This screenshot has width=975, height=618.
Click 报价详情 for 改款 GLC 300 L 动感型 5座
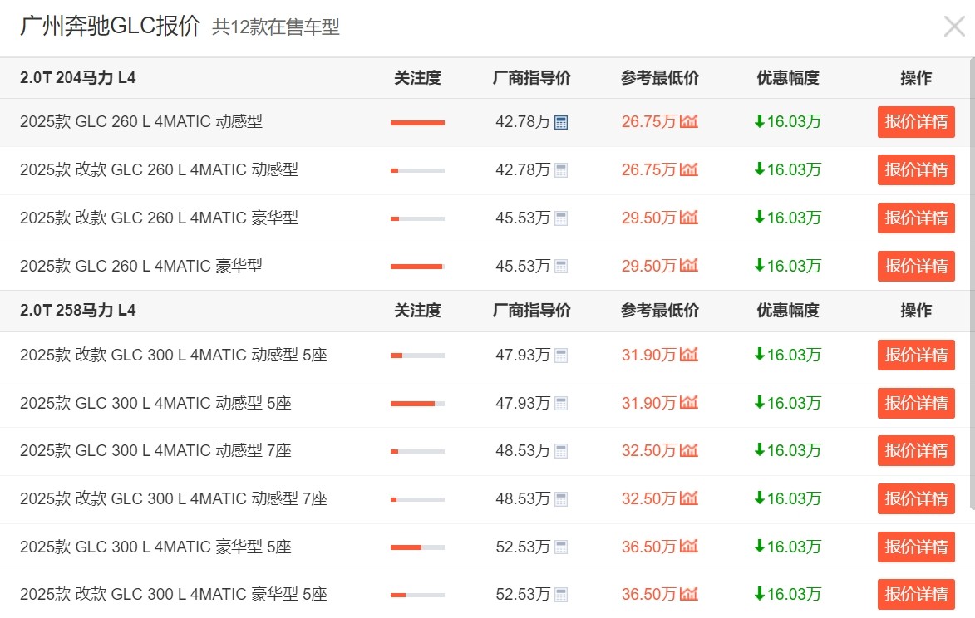point(916,356)
